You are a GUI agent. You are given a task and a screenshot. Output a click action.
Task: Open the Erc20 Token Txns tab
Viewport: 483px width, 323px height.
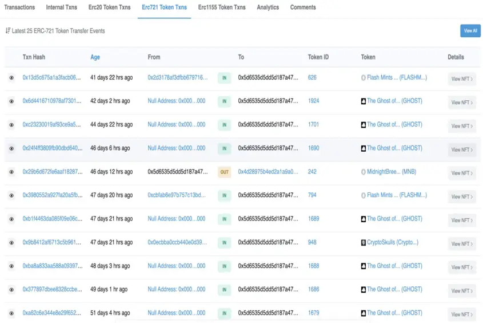click(109, 7)
